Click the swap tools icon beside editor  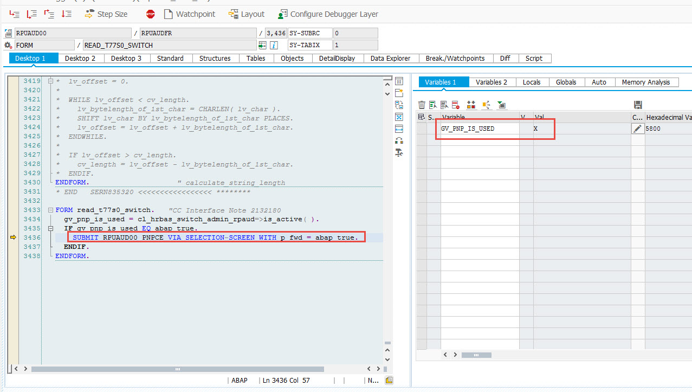pos(399,141)
